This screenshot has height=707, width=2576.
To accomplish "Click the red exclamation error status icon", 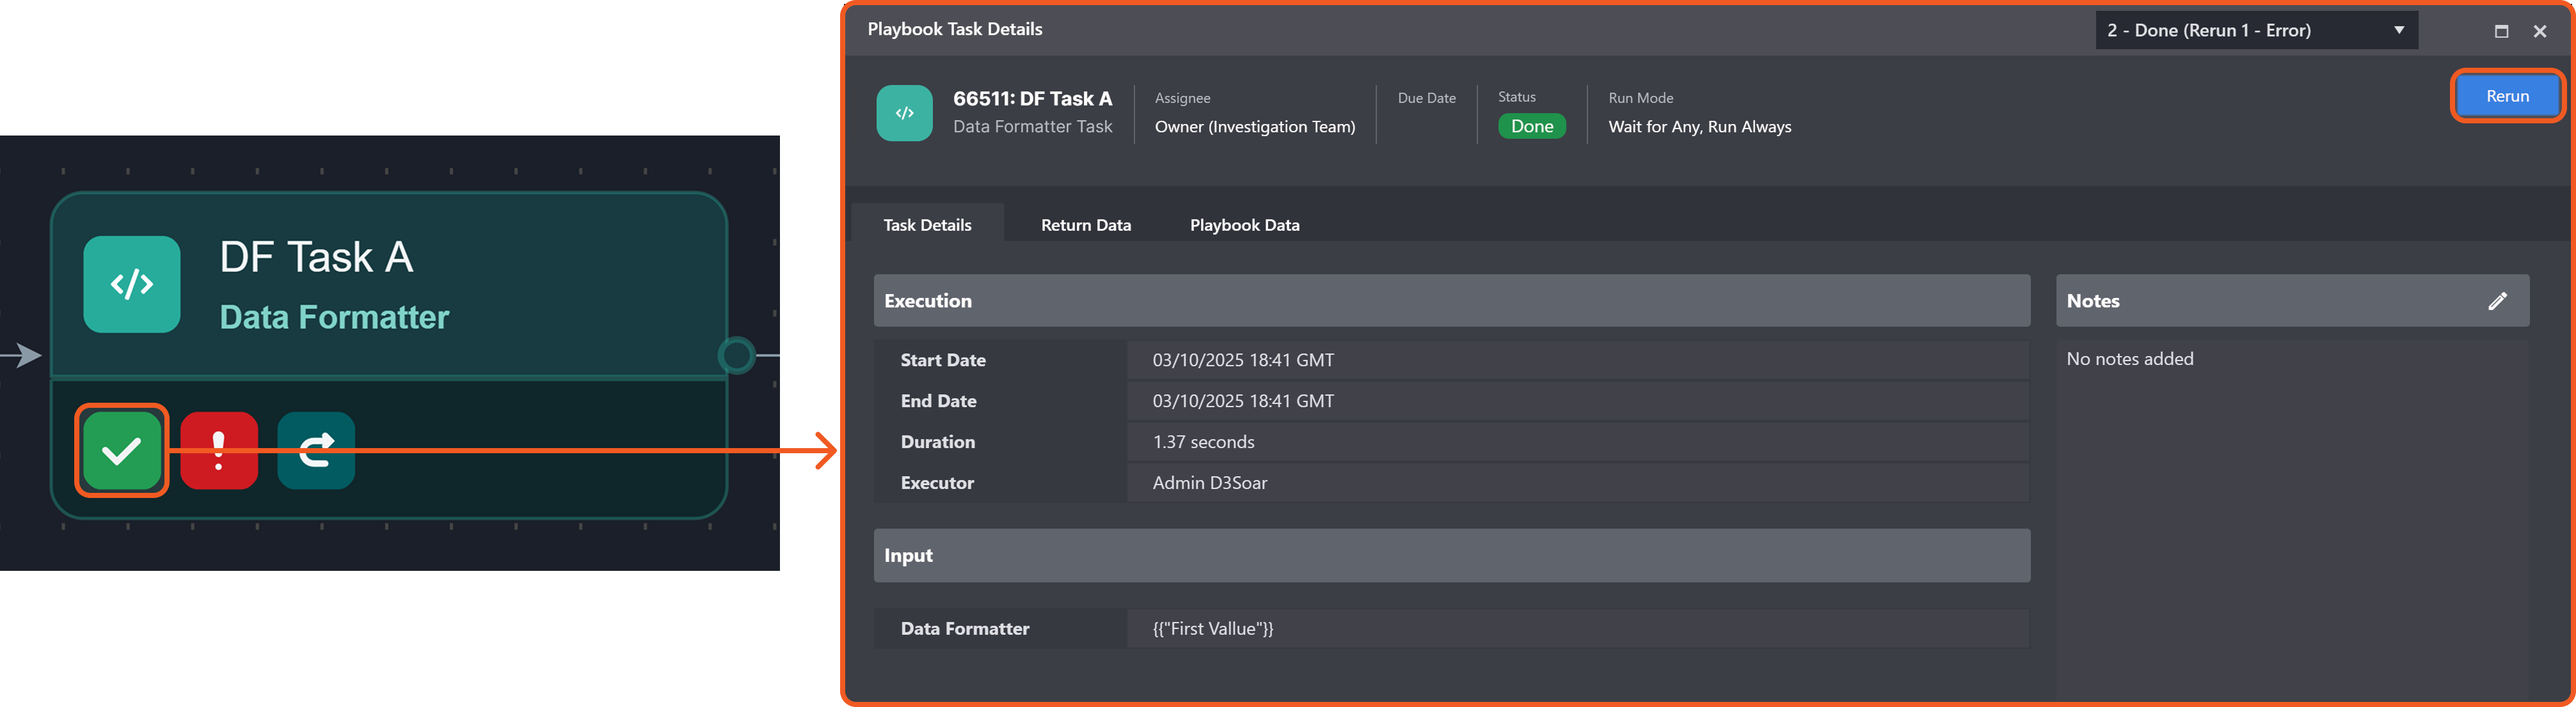I will [219, 451].
